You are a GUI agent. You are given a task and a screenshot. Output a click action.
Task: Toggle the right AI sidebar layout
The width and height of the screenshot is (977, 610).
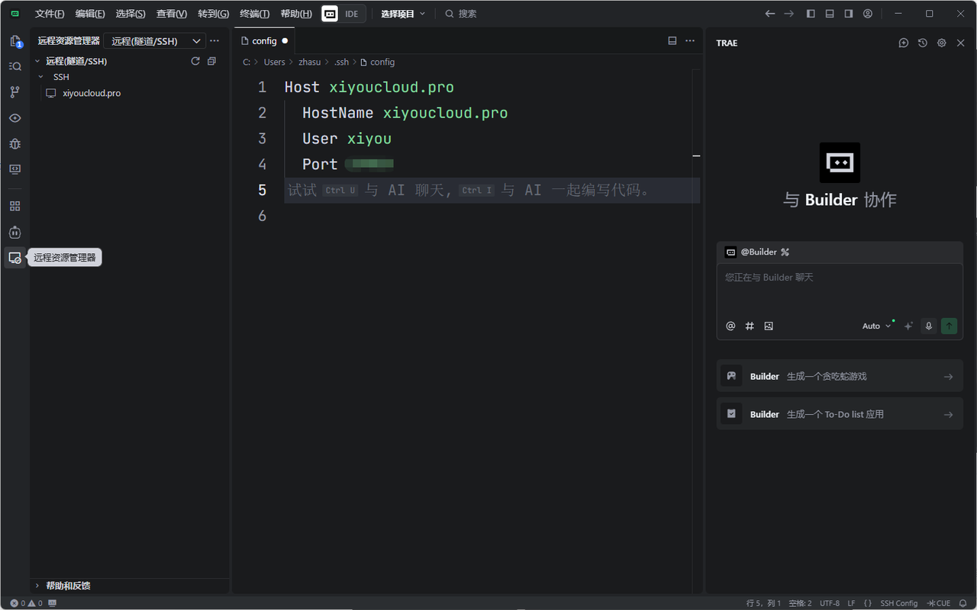849,14
